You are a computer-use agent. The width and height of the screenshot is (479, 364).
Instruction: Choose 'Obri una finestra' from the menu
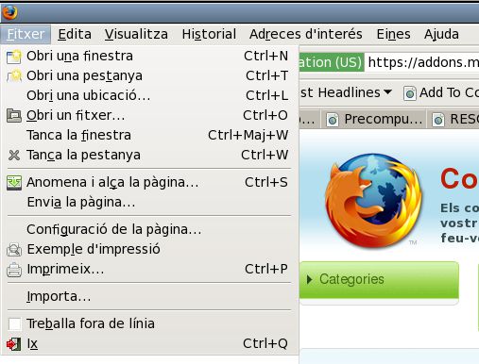(x=148, y=57)
